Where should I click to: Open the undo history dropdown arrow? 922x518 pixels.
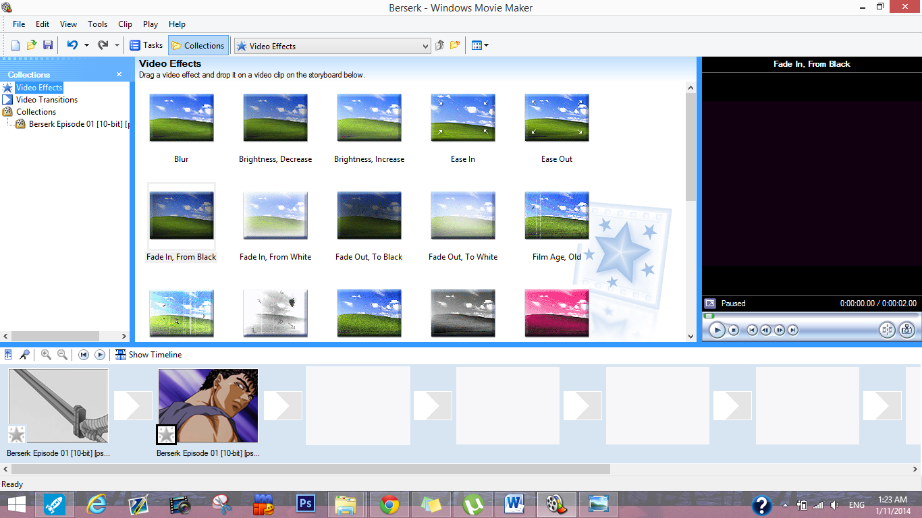pos(86,45)
